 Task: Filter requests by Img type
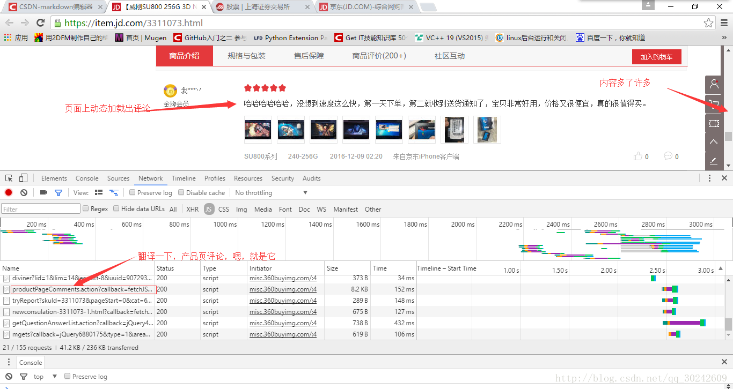[241, 209]
